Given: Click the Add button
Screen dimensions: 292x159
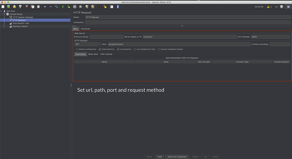Looking at the screenshot, I should click(160, 157).
